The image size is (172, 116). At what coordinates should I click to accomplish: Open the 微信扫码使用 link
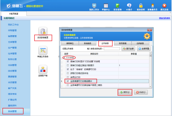pyautogui.click(x=165, y=18)
